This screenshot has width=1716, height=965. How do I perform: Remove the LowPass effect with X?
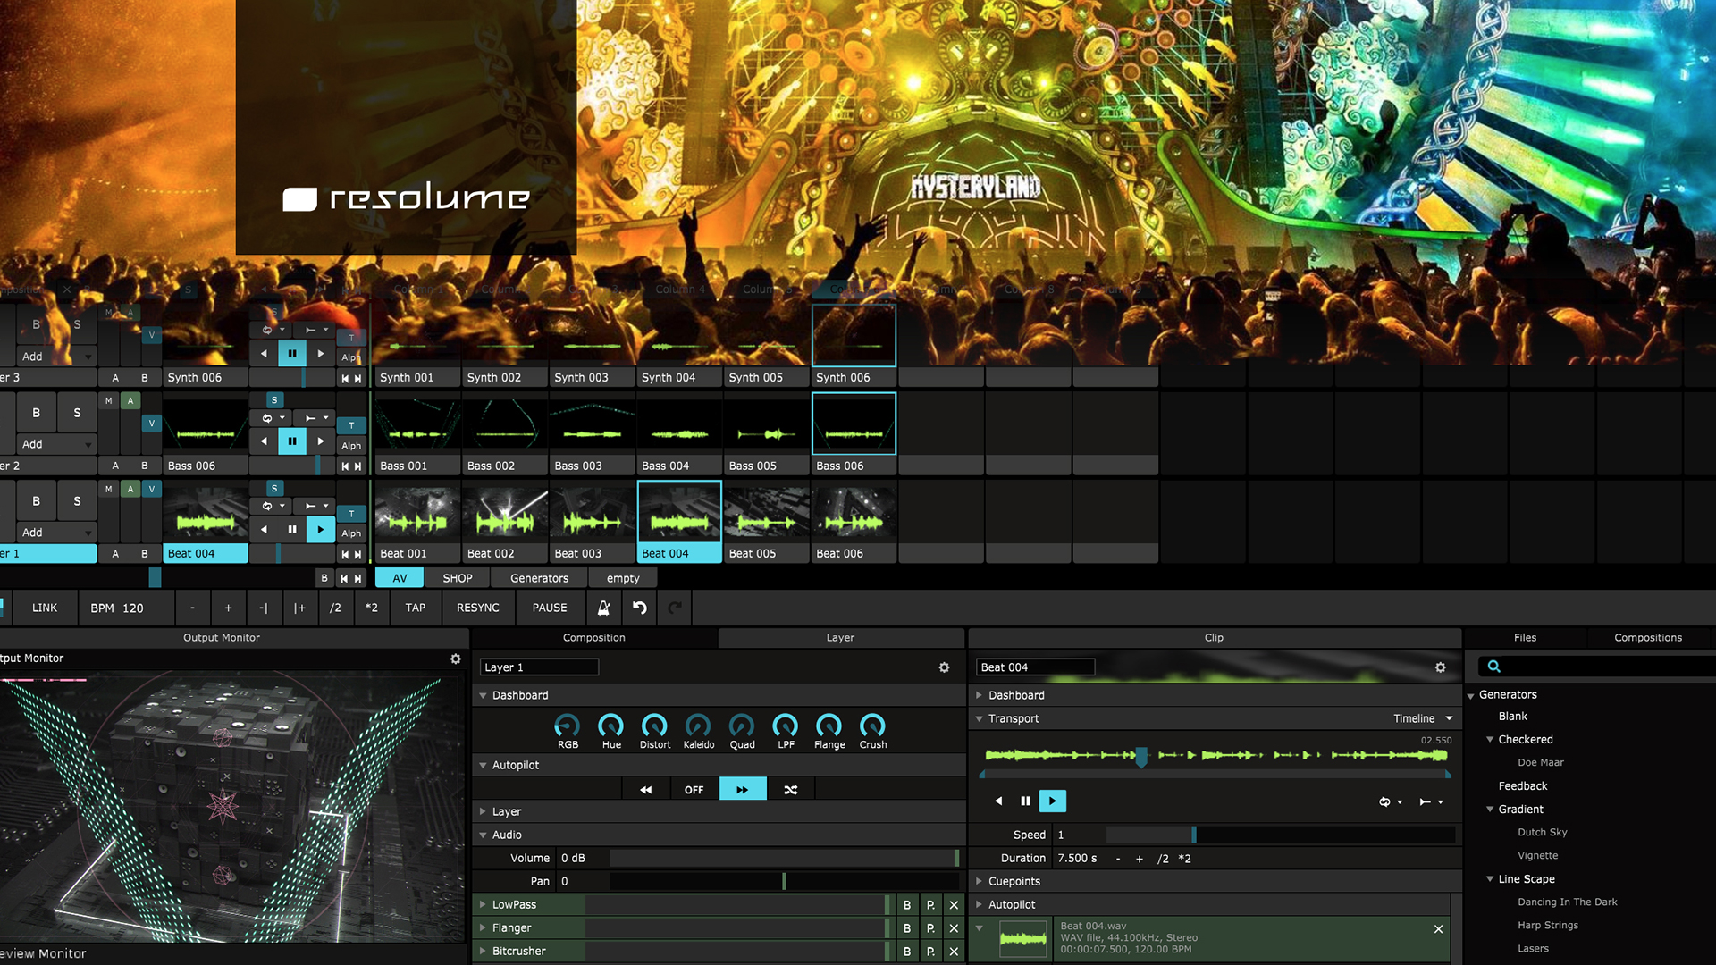(x=954, y=905)
